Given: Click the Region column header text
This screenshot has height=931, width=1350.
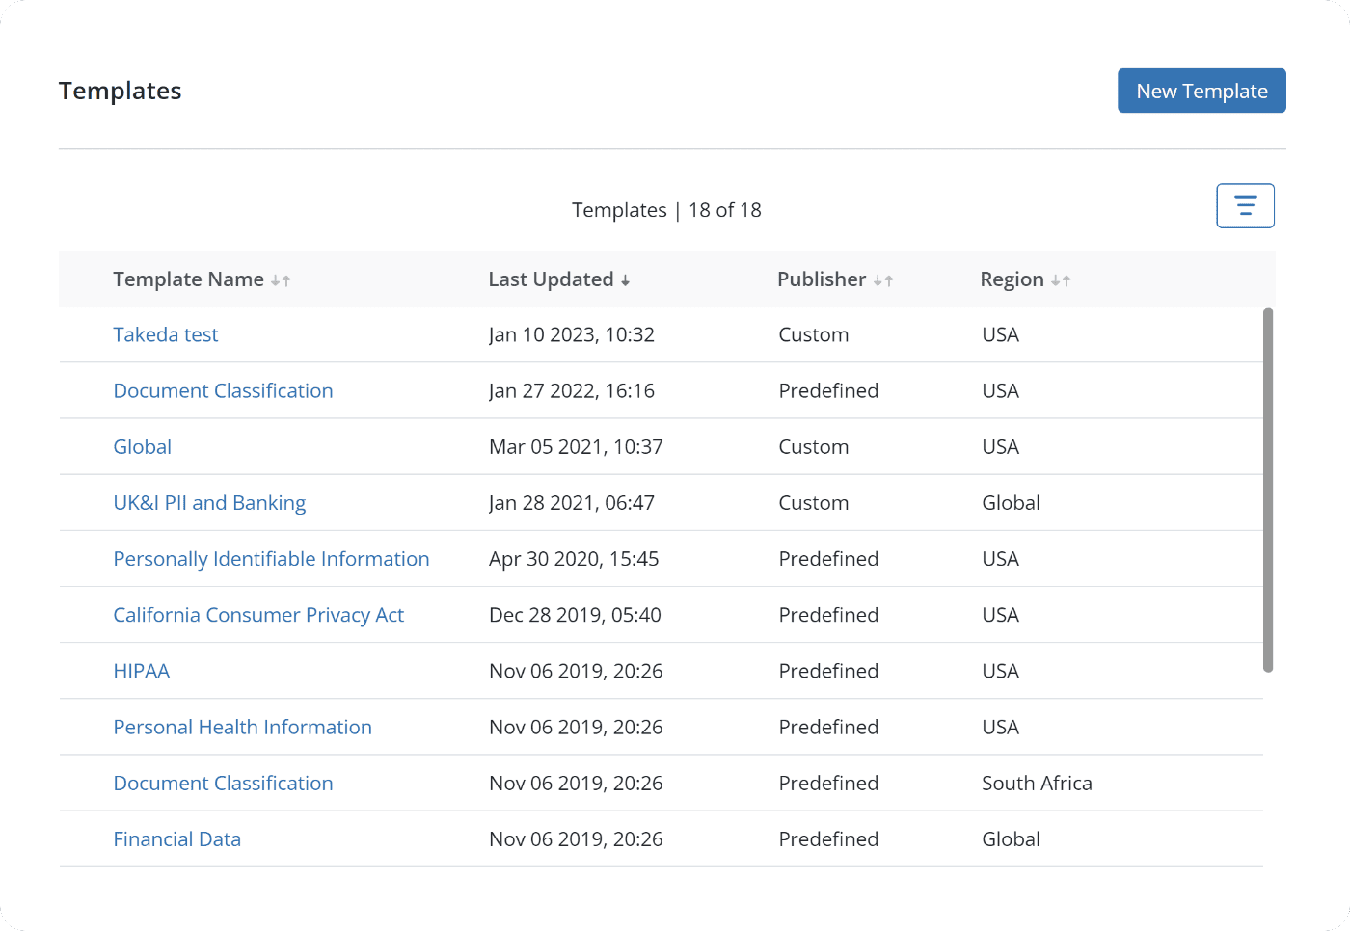Looking at the screenshot, I should coord(1012,279).
